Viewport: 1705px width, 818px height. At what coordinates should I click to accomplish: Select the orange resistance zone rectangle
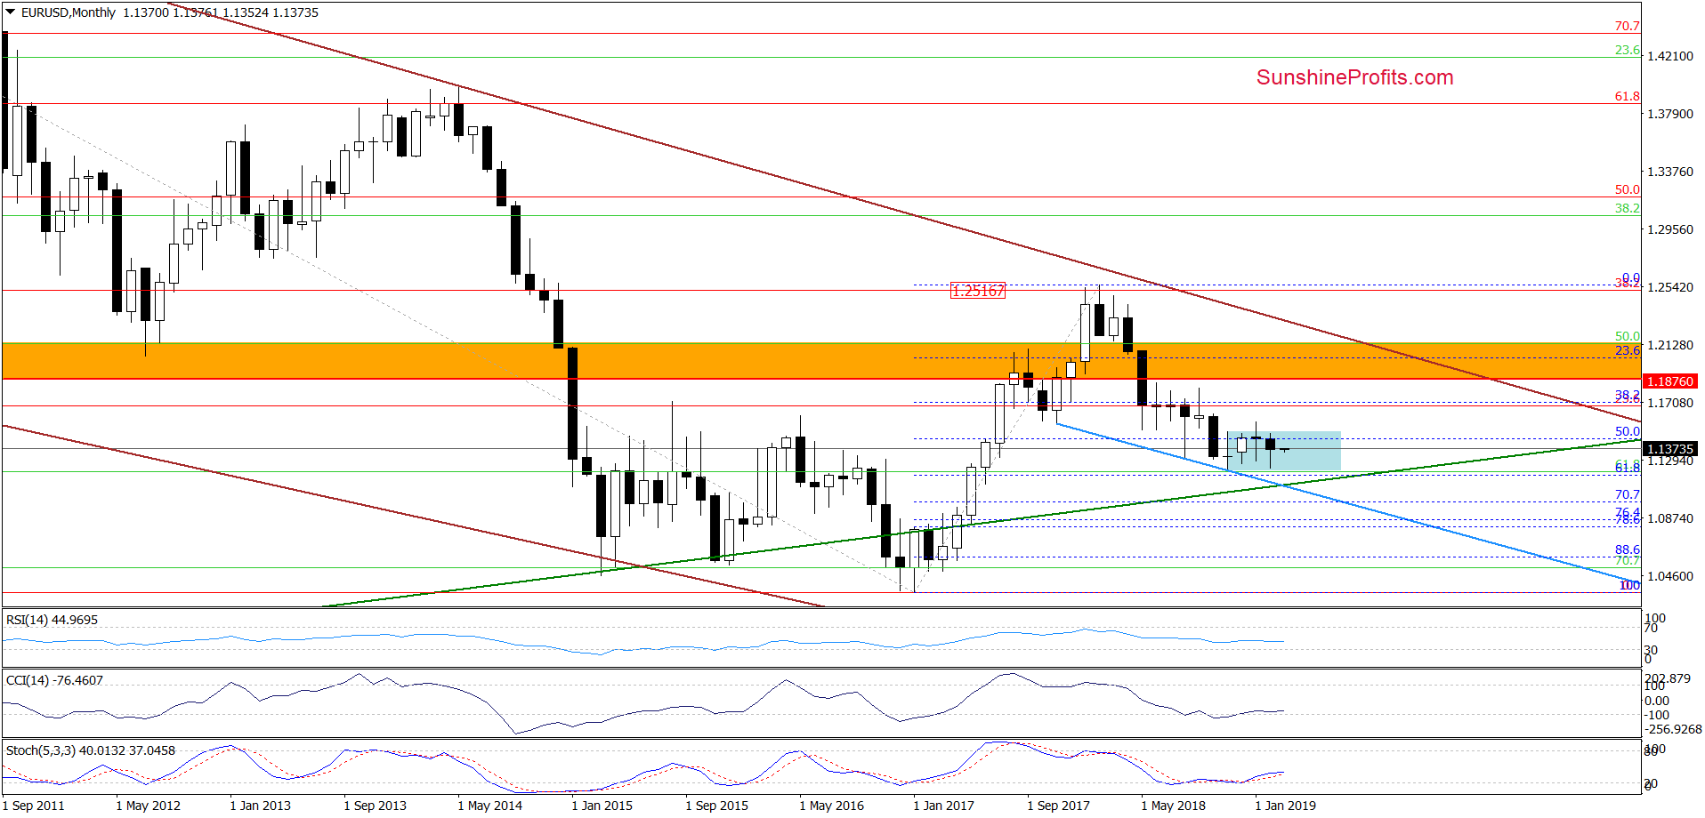click(820, 361)
